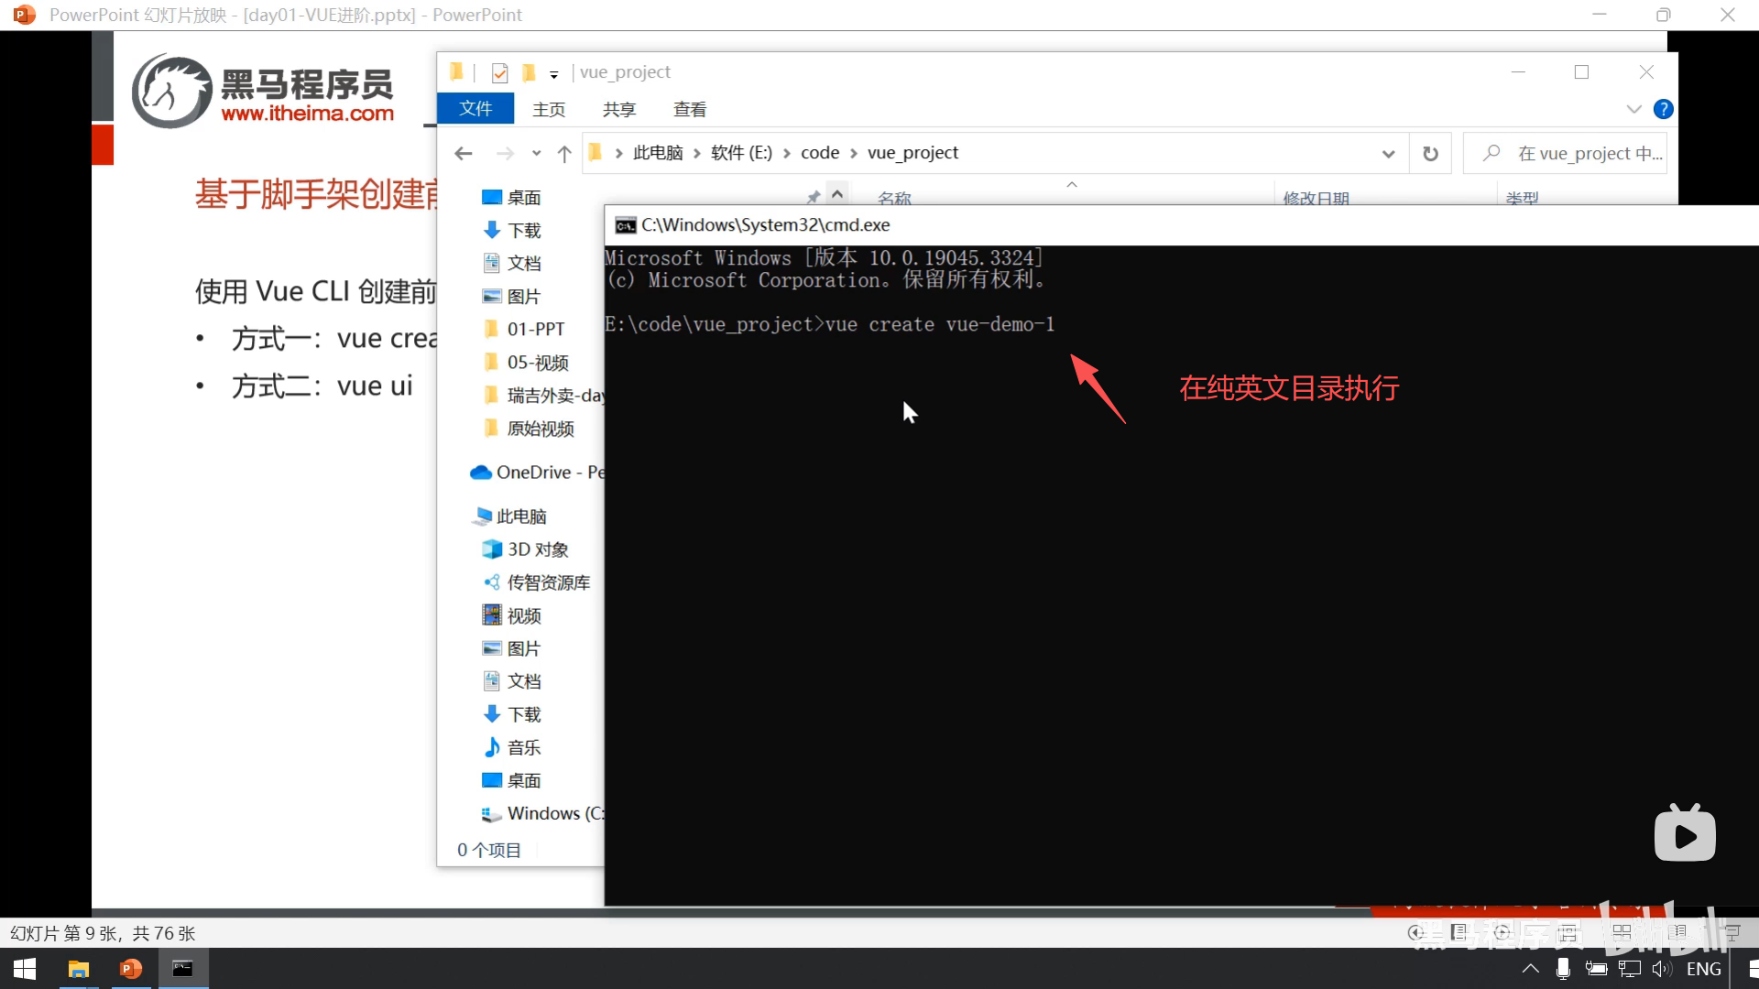Expand the ribbon with chevron arrow

tap(1633, 110)
